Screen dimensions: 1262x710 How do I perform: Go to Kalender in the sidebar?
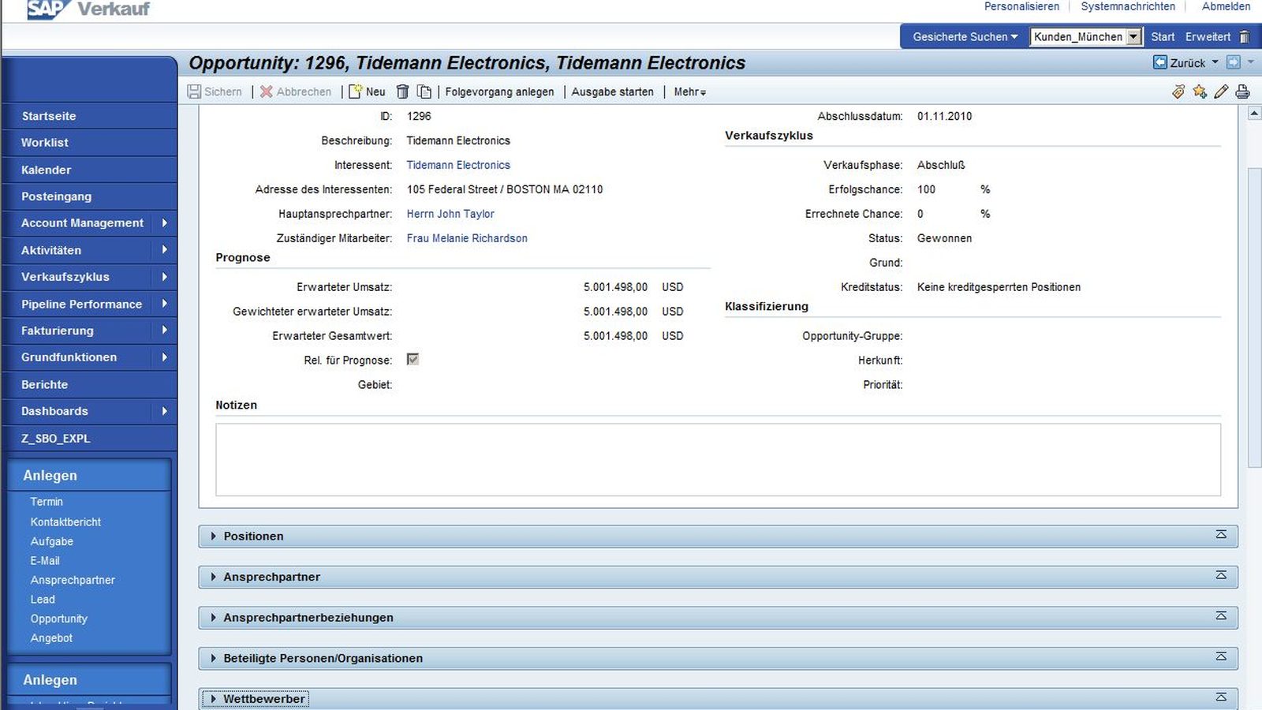tap(89, 170)
